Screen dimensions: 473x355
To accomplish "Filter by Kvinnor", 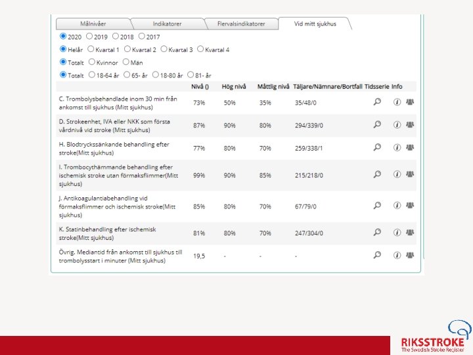I will pos(92,62).
